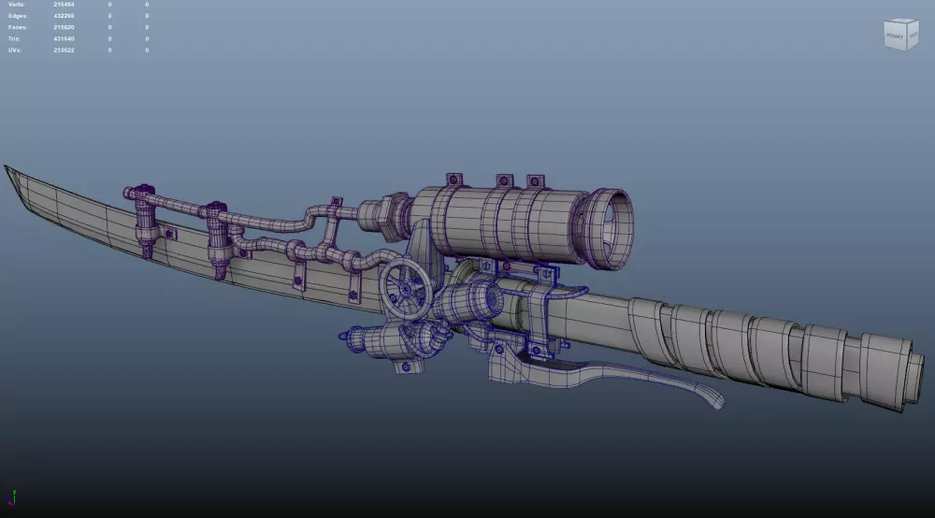Image resolution: width=935 pixels, height=518 pixels.
Task: Click the top face of the view cube
Action: (901, 21)
